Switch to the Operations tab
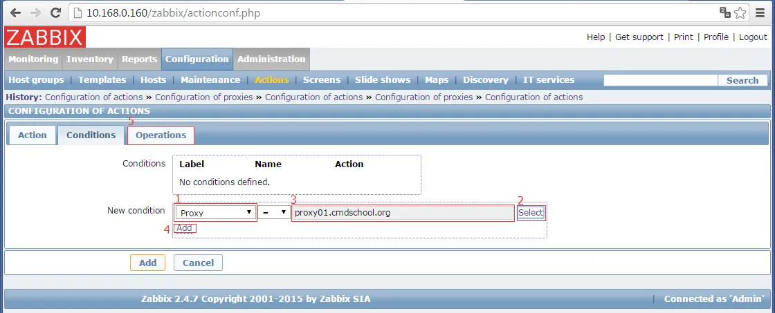Viewport: 775px width, 313px height. pos(161,135)
